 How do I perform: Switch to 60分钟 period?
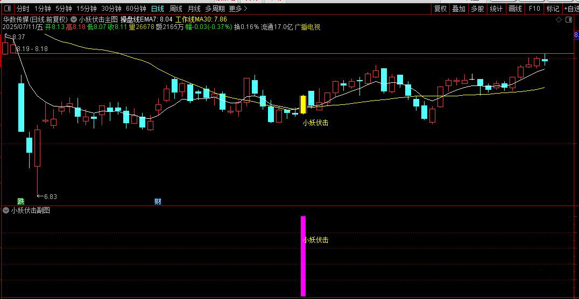[136, 9]
